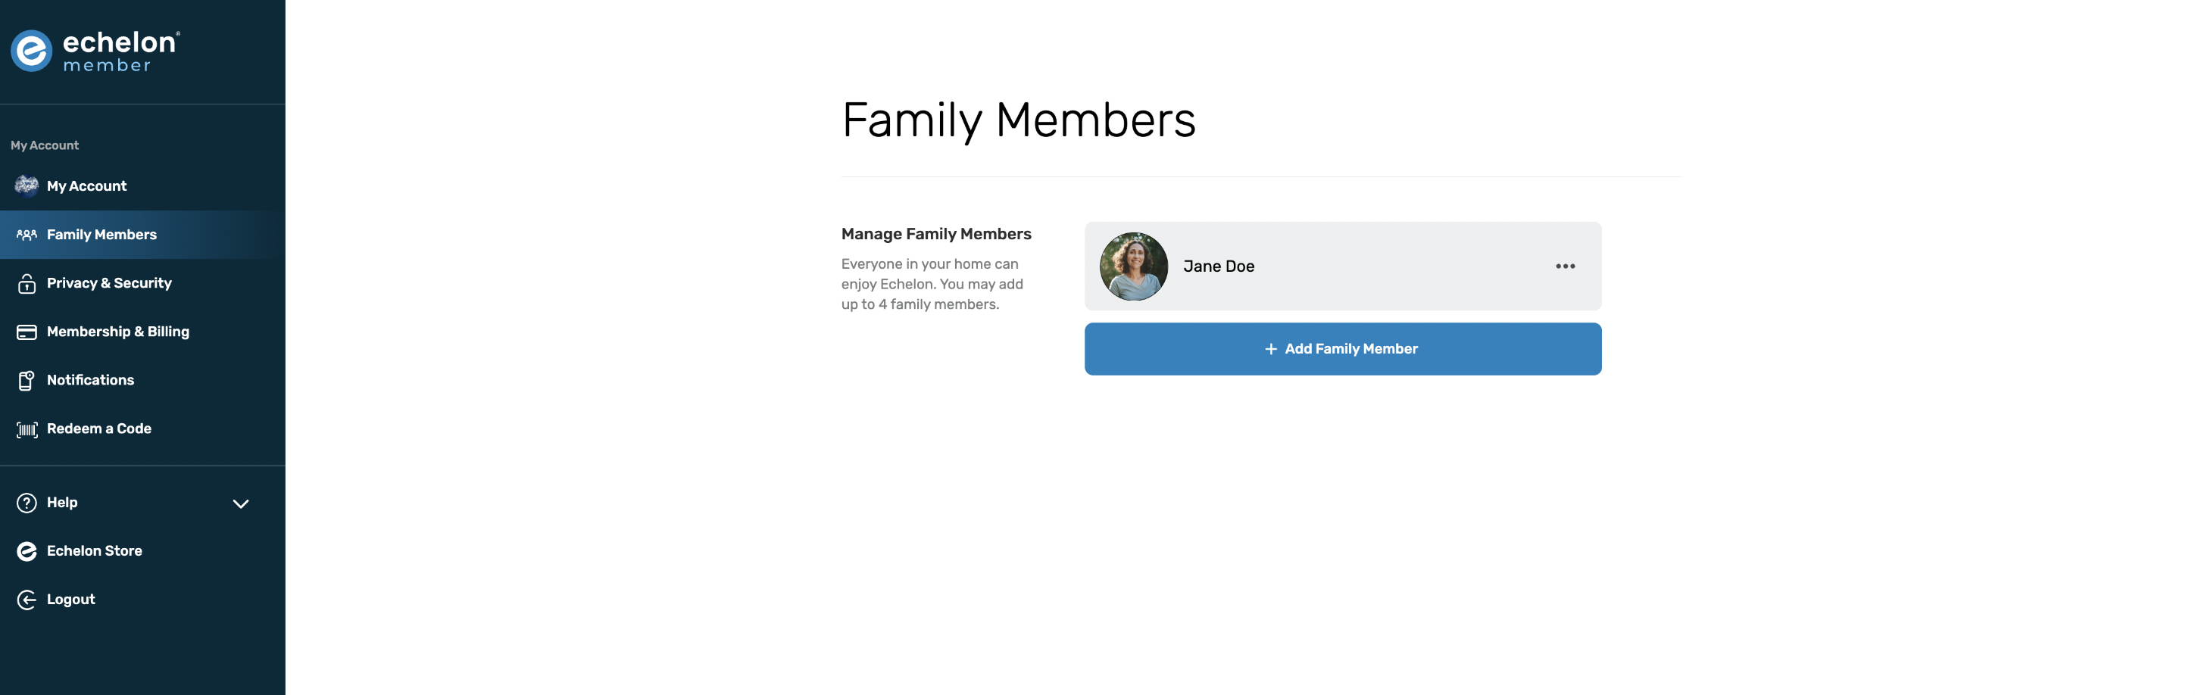Click the Redeem a Code barcode icon
Screen dimensions: 2195x695
[x=27, y=429]
